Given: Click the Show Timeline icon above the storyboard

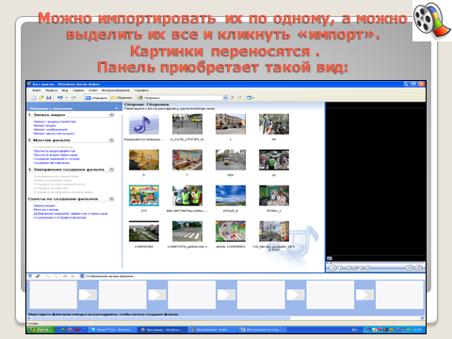Looking at the screenshot, I should point(82,276).
